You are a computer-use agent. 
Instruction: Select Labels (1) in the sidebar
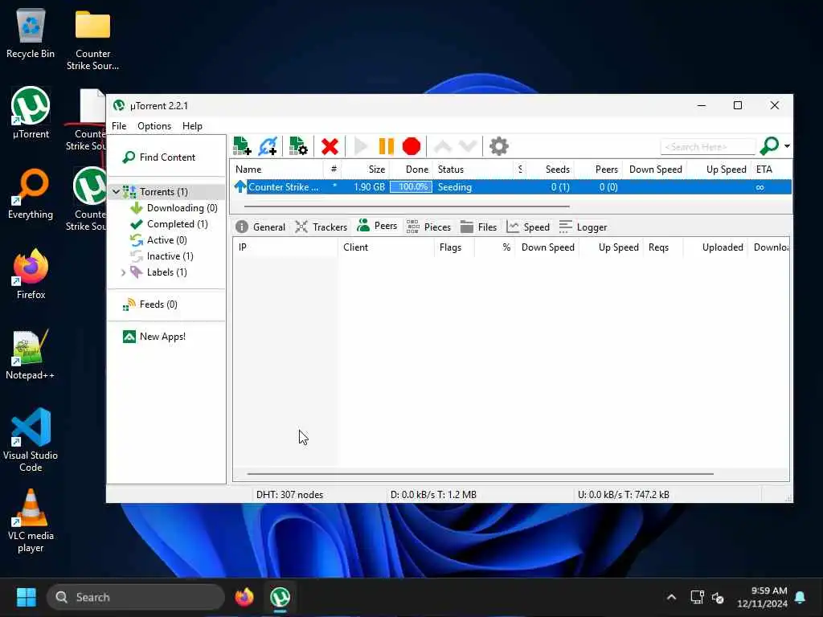pos(166,272)
